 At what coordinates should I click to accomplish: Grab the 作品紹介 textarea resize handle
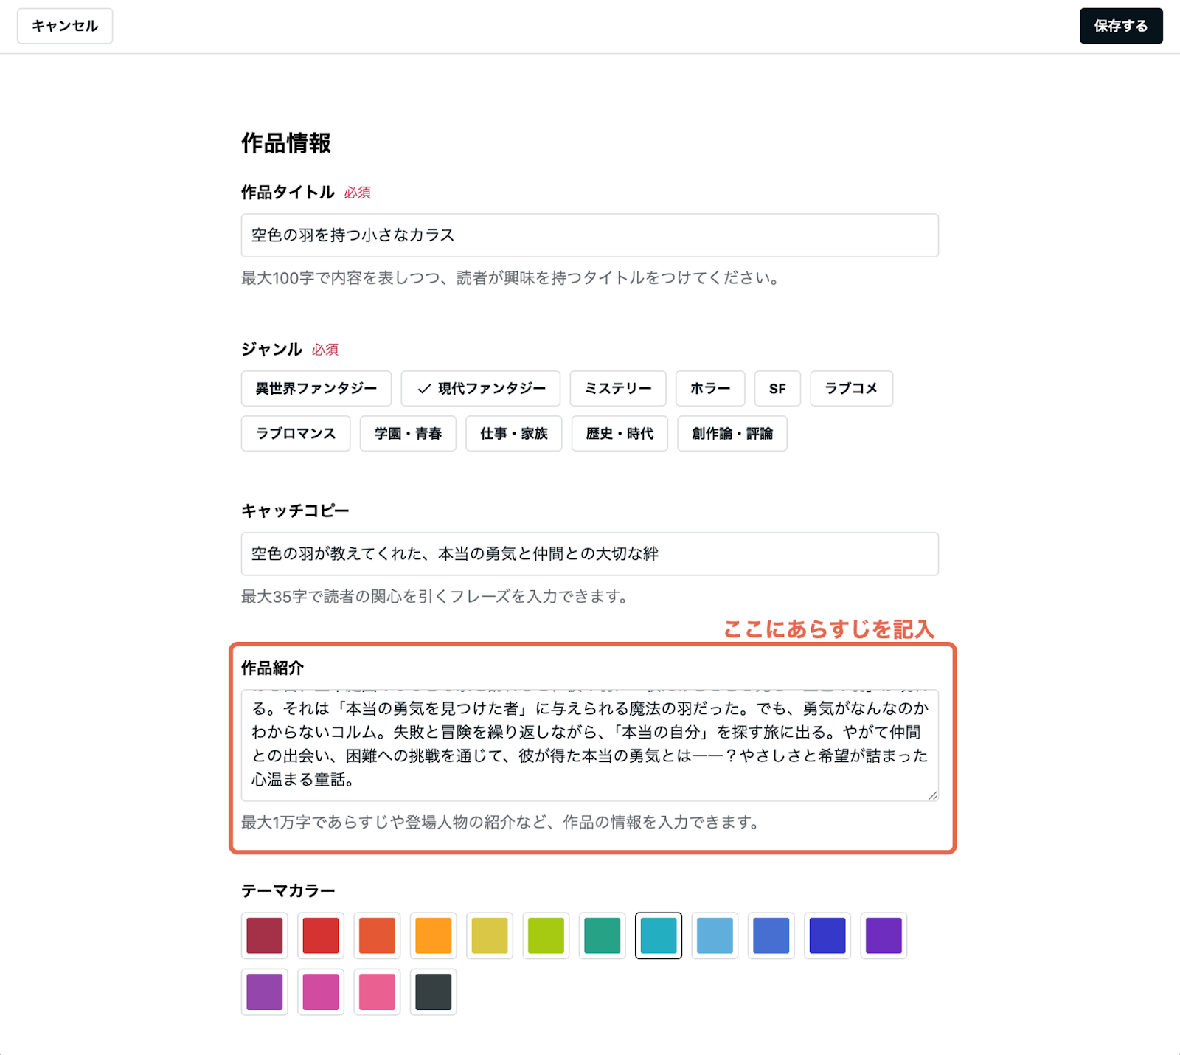(x=933, y=795)
